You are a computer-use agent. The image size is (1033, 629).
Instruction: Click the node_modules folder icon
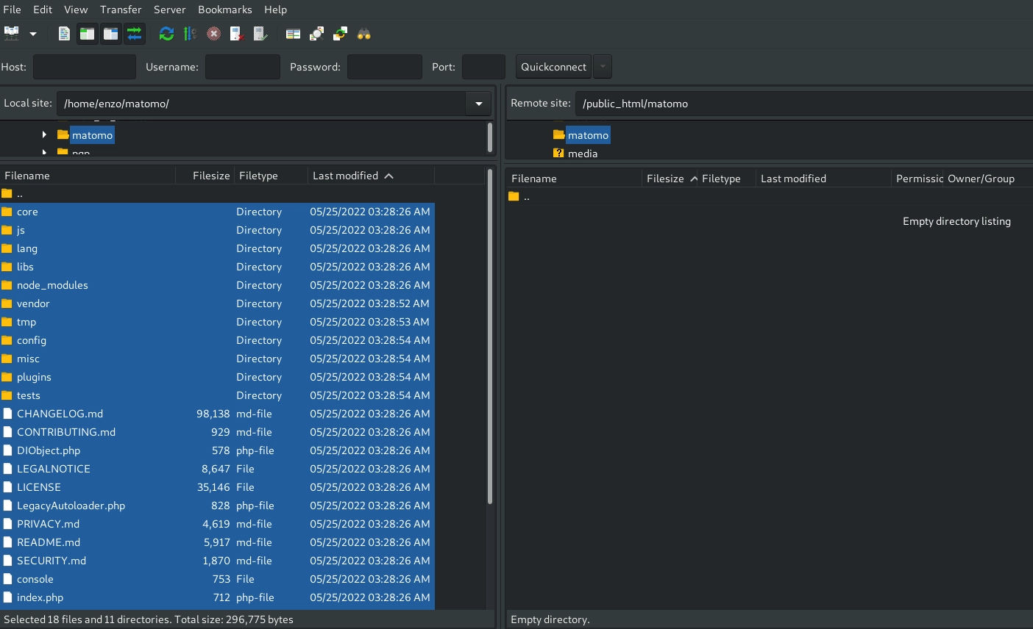point(7,285)
